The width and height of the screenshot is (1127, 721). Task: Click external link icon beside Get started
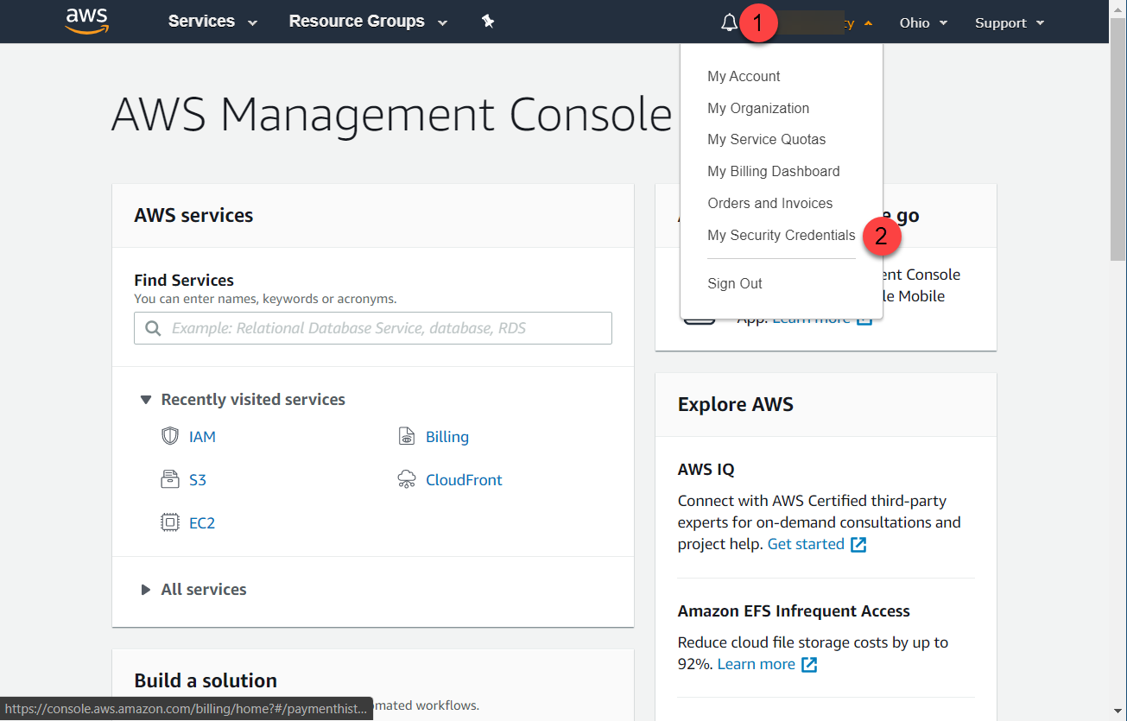pyautogui.click(x=858, y=544)
